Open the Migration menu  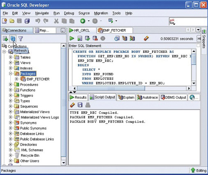[101, 13]
